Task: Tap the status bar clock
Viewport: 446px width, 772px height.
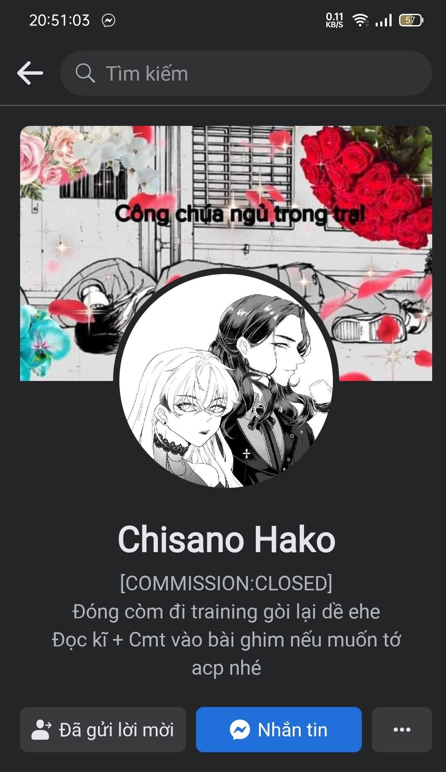Action: coord(59,20)
